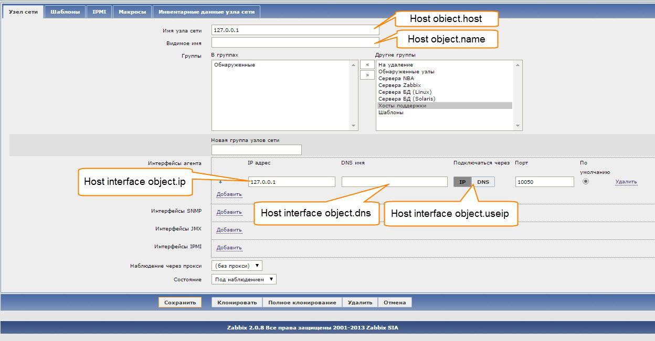Click the « move groups left button

367,64
